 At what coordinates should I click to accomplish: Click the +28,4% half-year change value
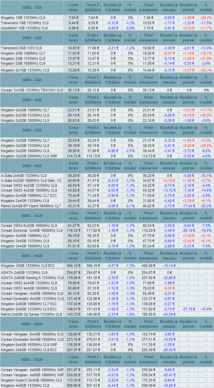tap(206, 18)
